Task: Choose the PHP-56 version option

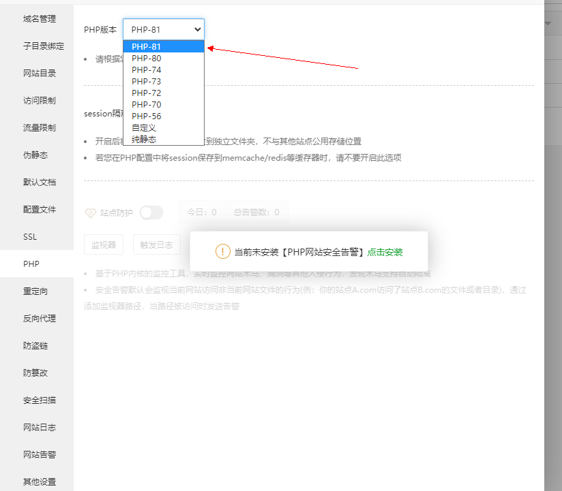Action: (147, 116)
